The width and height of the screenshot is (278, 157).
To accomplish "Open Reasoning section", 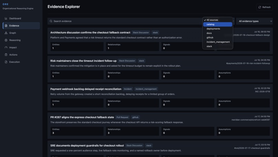I will (21, 40).
